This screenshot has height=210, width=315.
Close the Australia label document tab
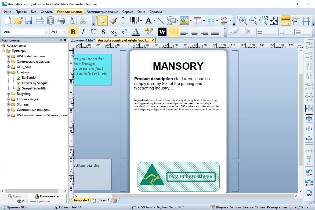[x=153, y=40]
